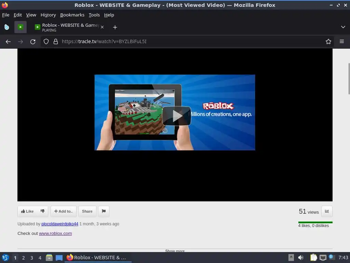Open the View menu
The width and height of the screenshot is (350, 263).
click(x=31, y=15)
